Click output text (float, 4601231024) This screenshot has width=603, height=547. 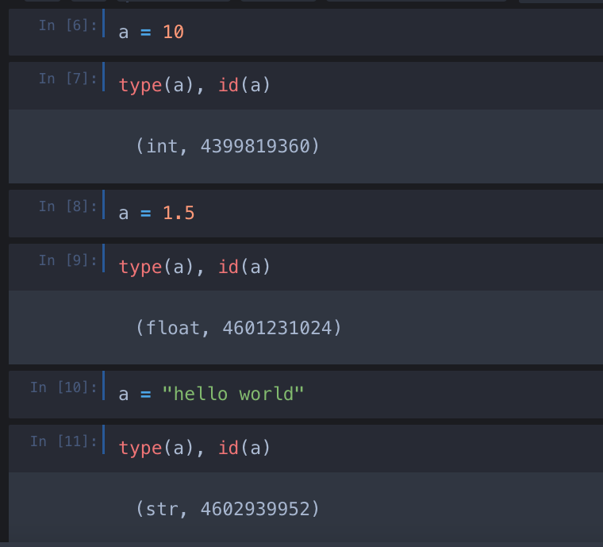pyautogui.click(x=239, y=328)
